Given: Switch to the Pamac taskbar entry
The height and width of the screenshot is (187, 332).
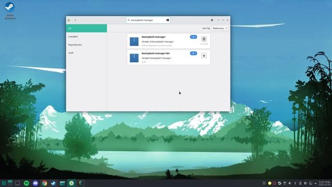Looking at the screenshot, I should coord(72,183).
